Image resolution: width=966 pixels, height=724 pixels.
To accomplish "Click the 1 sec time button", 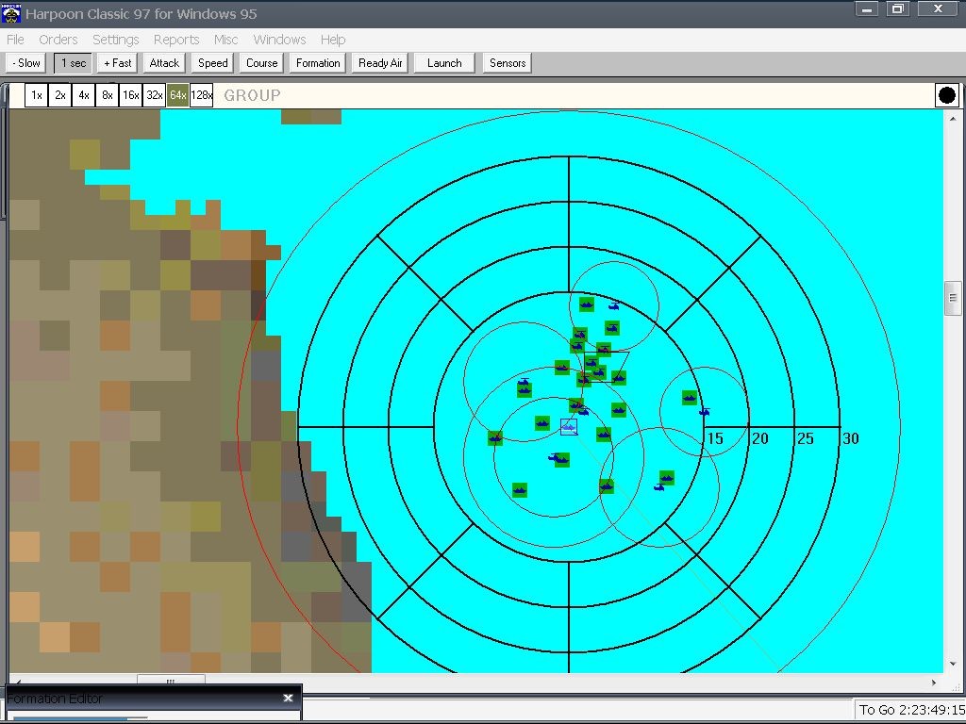I will click(x=74, y=63).
